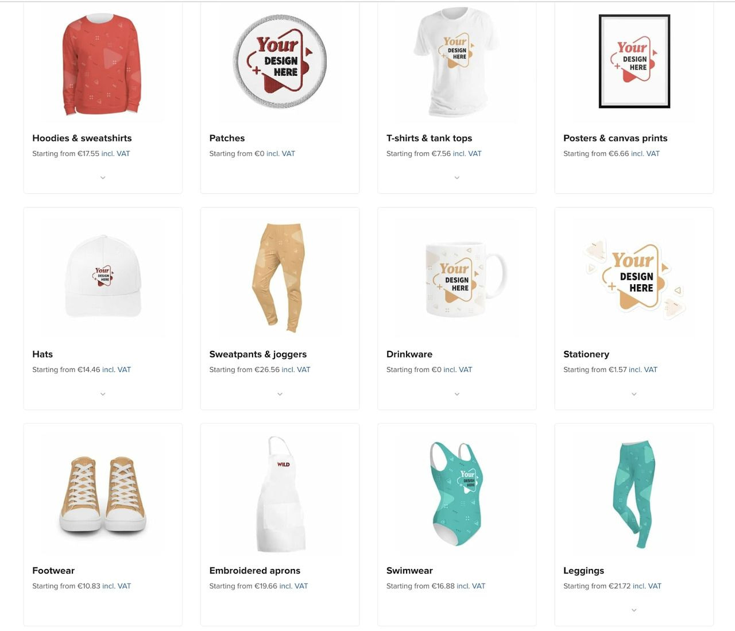735x631 pixels.
Task: Expand the T-shirts & tank tops chevron
Action: point(457,178)
